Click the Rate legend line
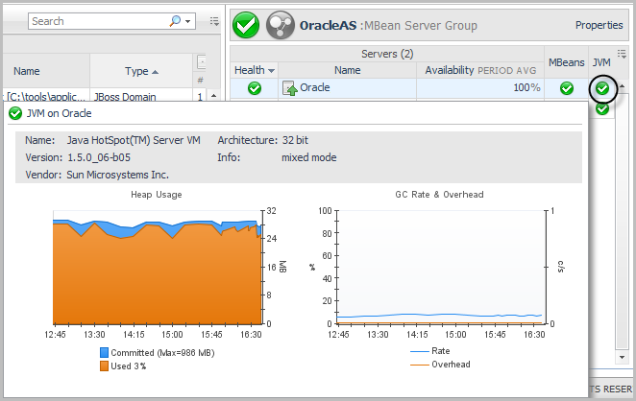Viewport: 636px width, 401px height. (420, 351)
